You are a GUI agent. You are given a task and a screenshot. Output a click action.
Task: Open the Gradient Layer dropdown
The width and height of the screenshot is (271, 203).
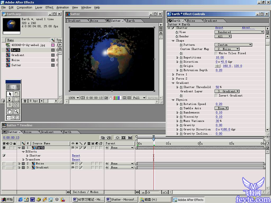(x=227, y=91)
